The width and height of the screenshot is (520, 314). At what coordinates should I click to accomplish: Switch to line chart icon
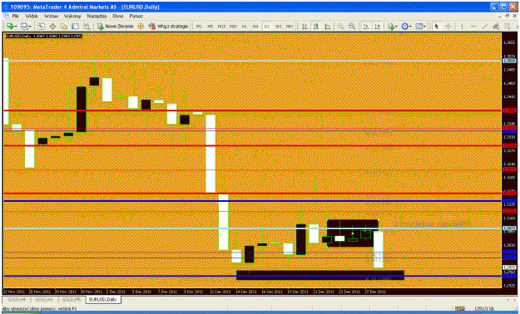pyautogui.click(x=327, y=27)
